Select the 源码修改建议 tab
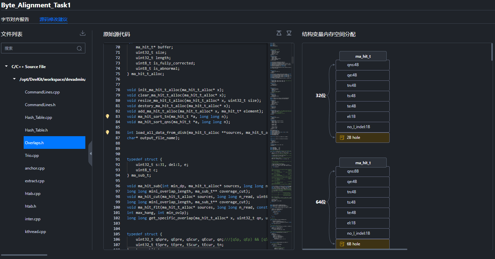495x259 pixels. pos(54,19)
